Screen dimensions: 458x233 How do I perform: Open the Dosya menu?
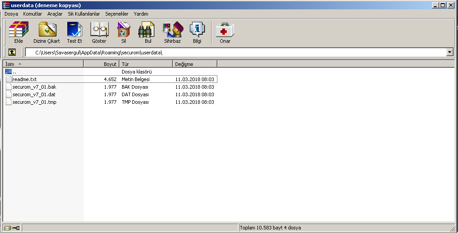(x=11, y=14)
